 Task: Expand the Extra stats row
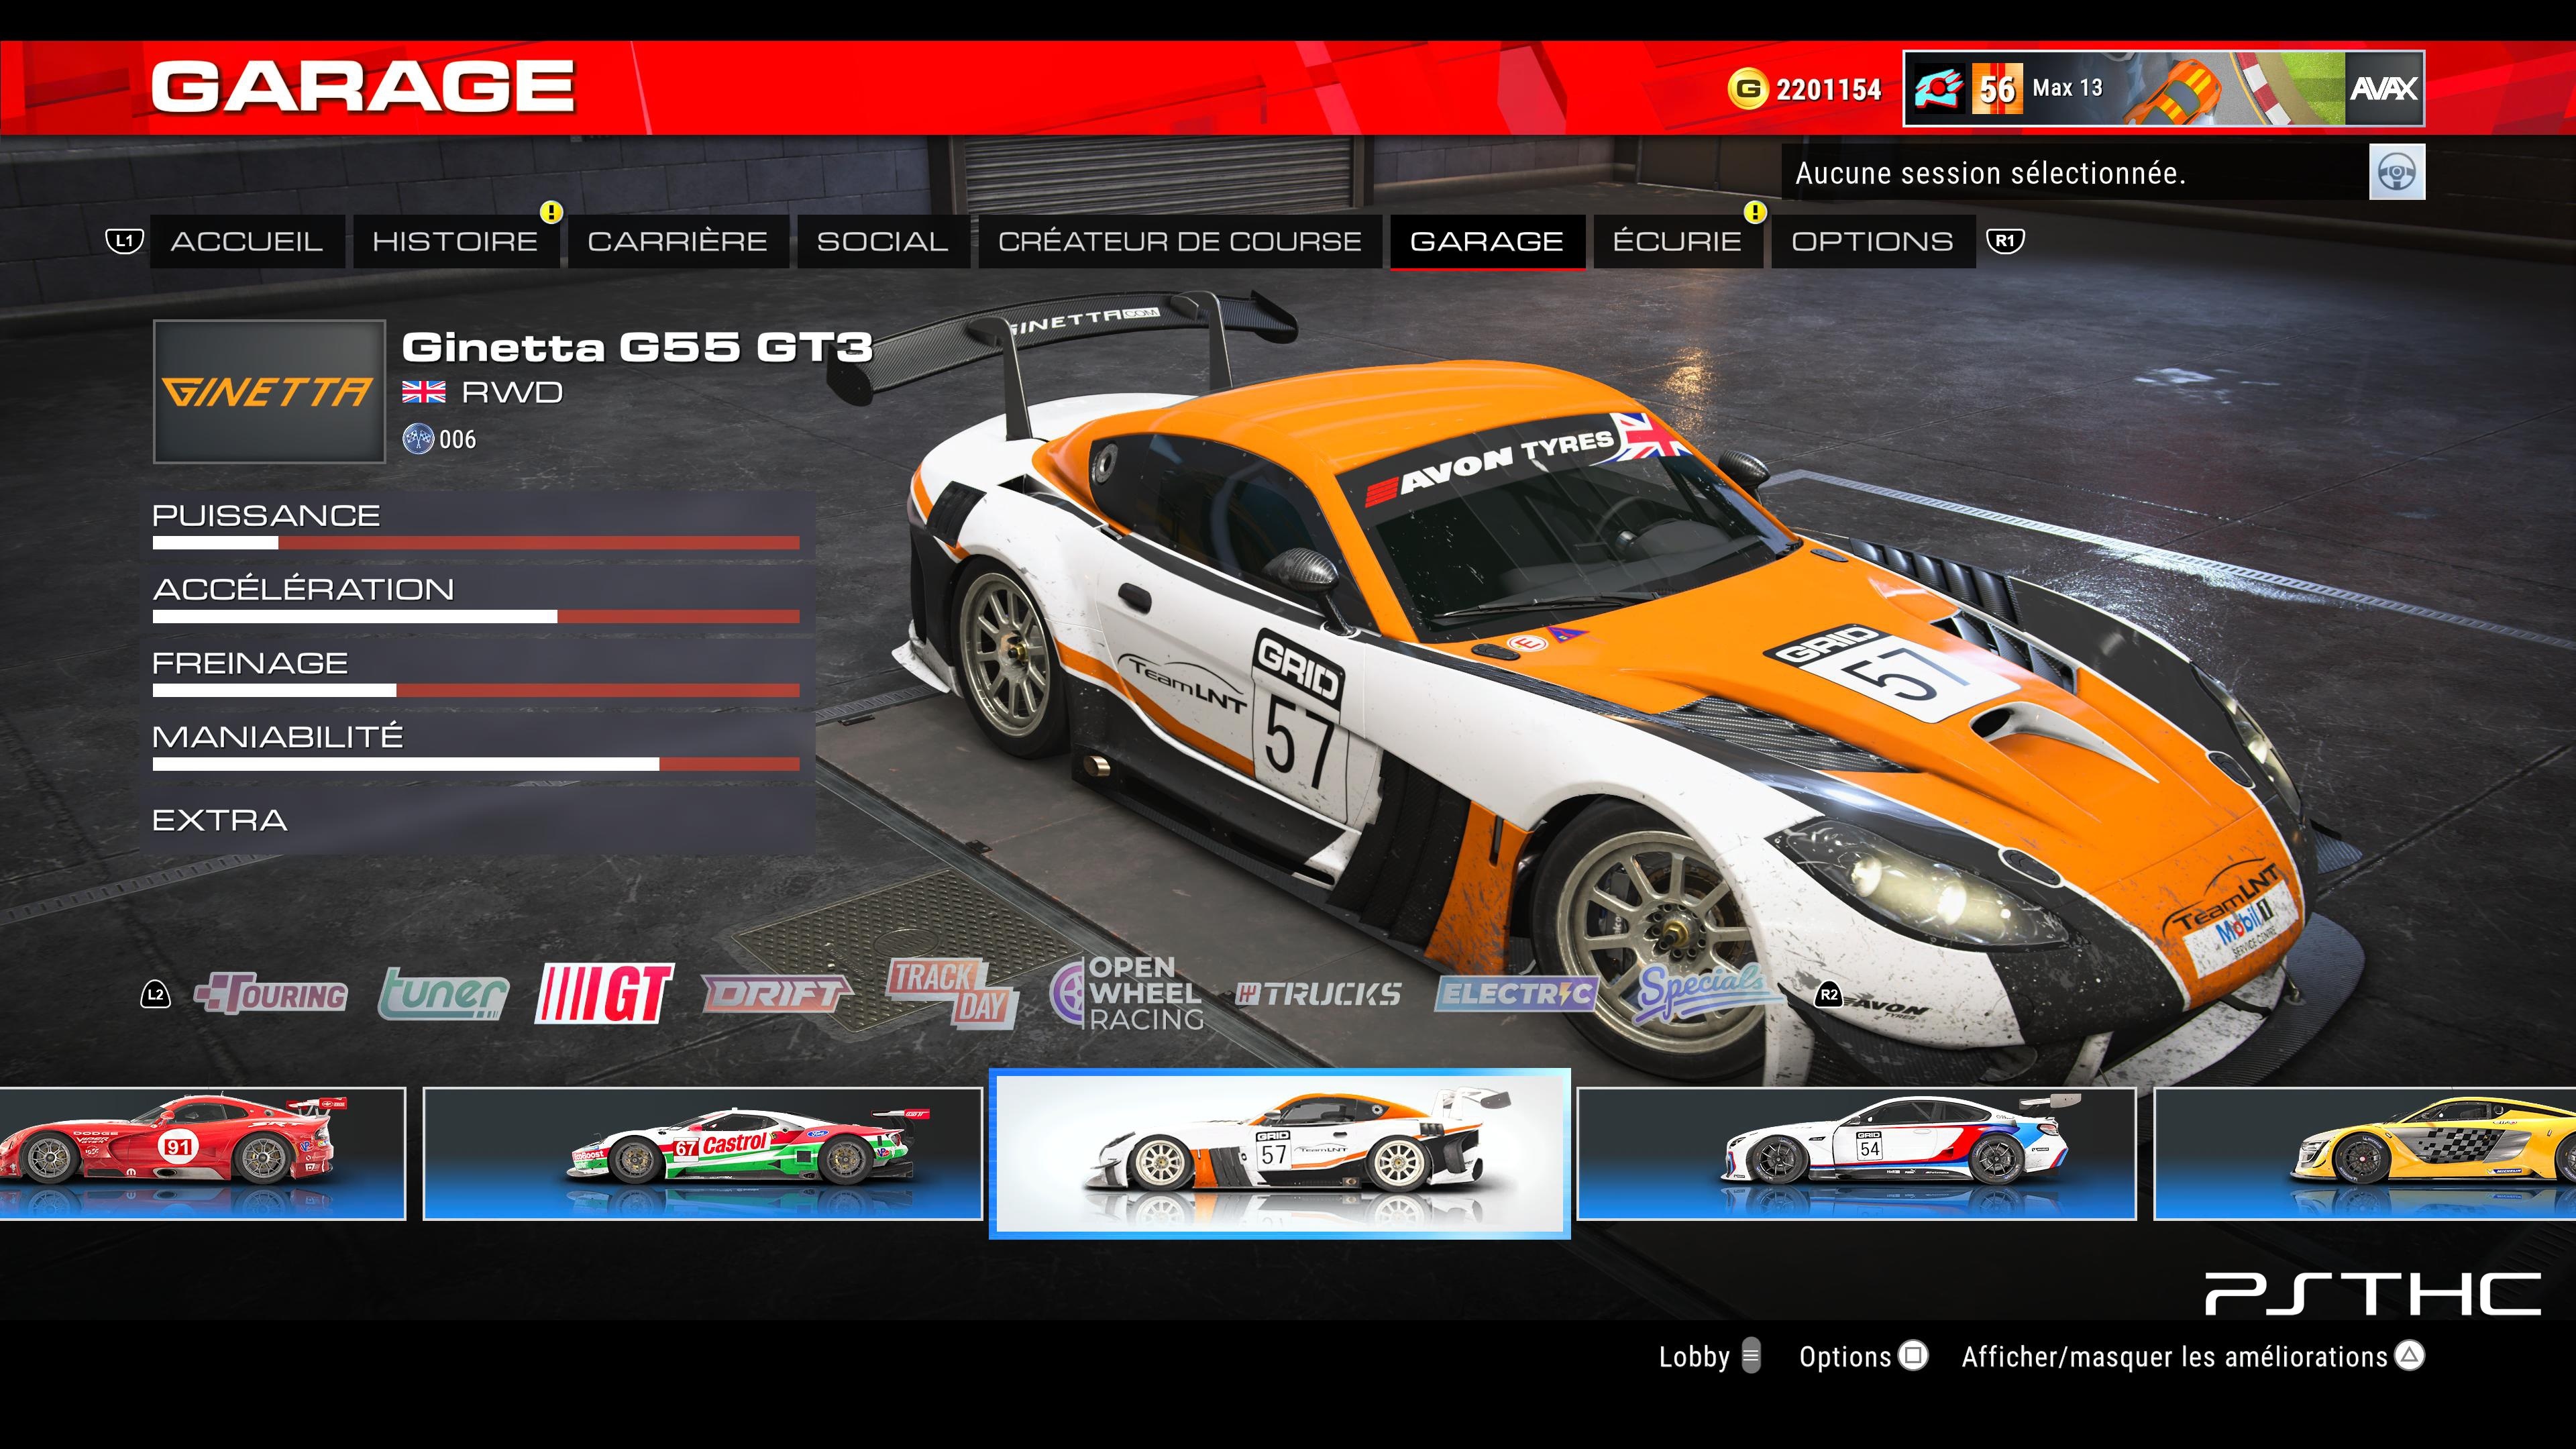[478, 820]
